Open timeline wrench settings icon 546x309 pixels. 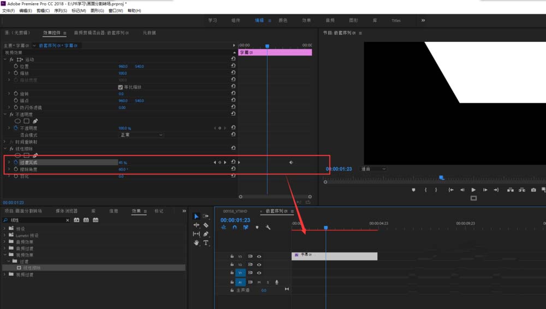click(268, 227)
